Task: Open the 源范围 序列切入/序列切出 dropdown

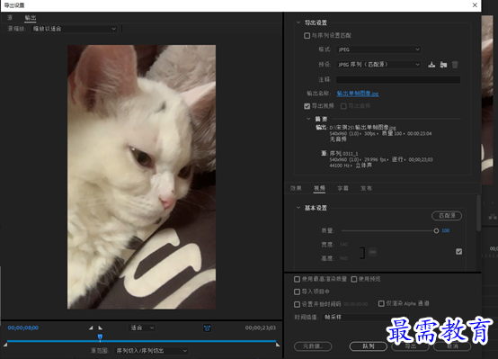Action: click(151, 351)
